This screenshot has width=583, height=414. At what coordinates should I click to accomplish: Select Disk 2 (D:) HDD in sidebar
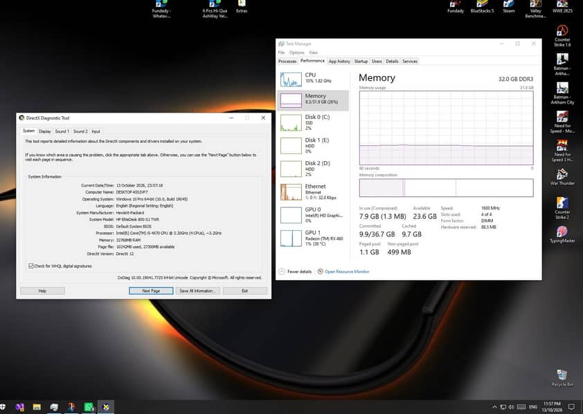[313, 169]
